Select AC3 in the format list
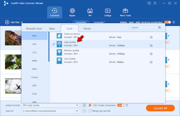Viewport: 180px width, 116px height. [x=34, y=52]
